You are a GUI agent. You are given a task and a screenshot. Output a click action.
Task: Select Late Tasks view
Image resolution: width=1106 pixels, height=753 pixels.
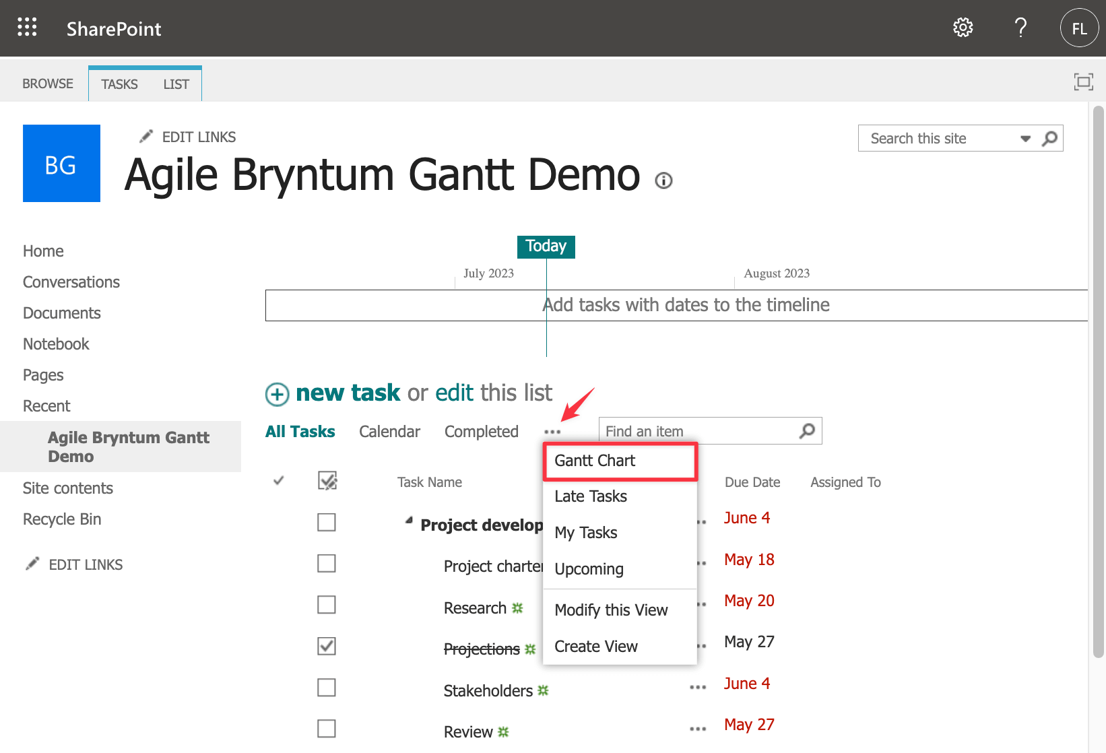point(620,496)
